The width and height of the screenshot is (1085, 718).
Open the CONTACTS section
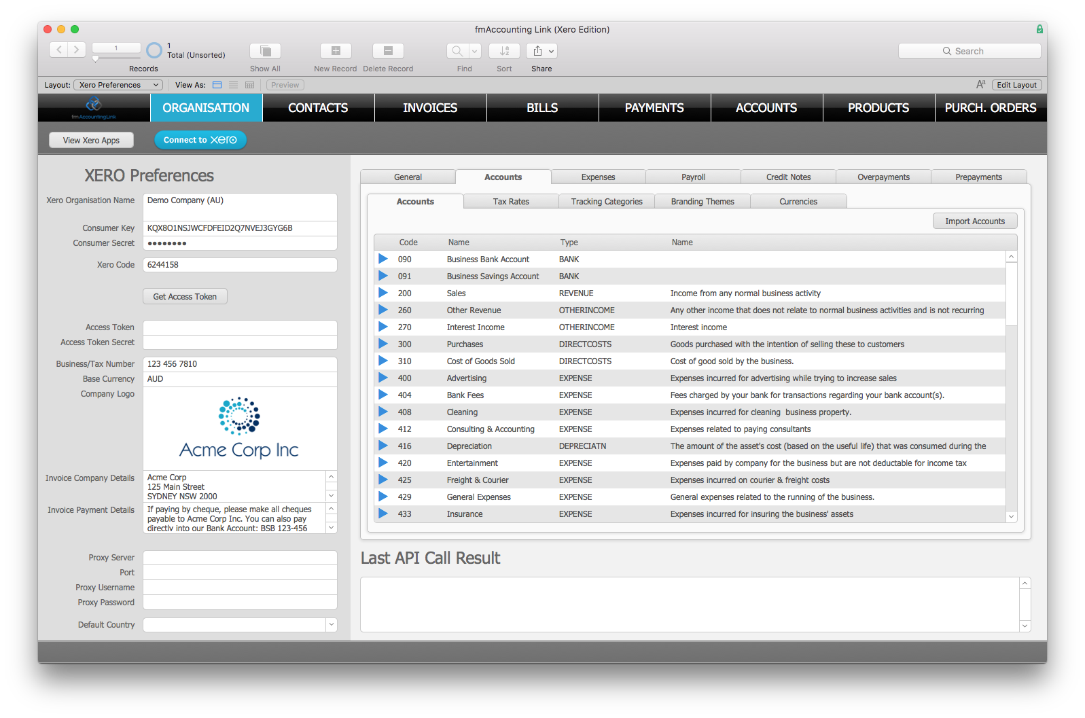318,108
